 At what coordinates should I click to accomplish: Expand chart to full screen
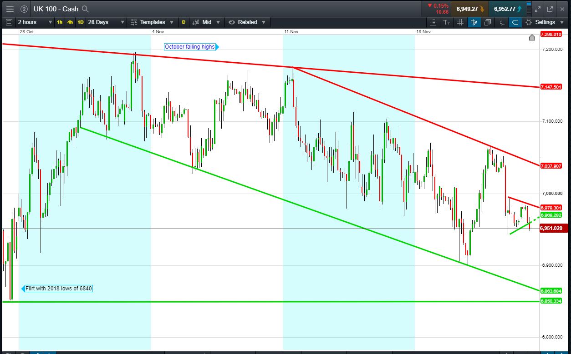pos(538,9)
